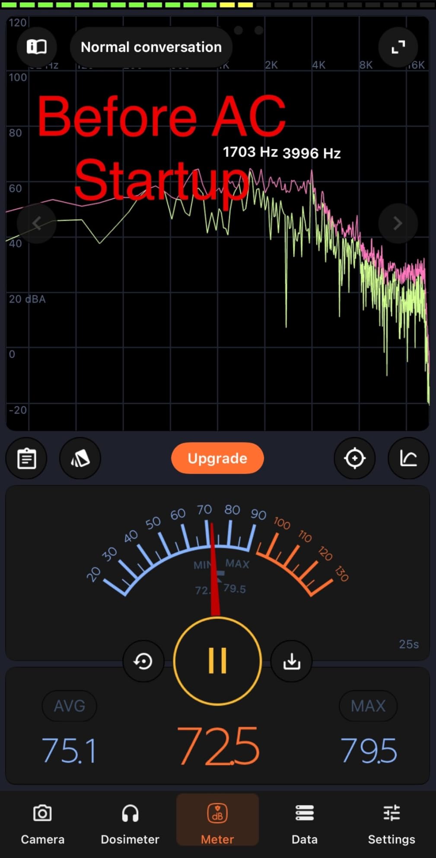Image resolution: width=436 pixels, height=858 pixels.
Task: Expand the spectrum chart to fullscreen
Action: pyautogui.click(x=398, y=47)
